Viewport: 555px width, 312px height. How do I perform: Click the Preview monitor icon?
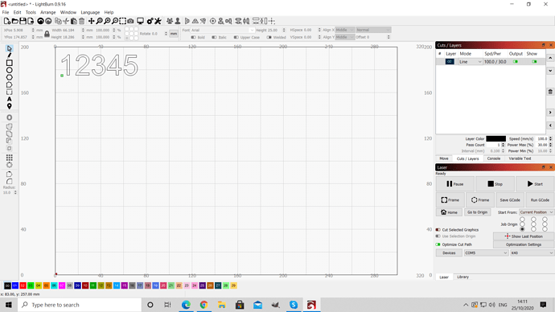pyautogui.click(x=141, y=21)
